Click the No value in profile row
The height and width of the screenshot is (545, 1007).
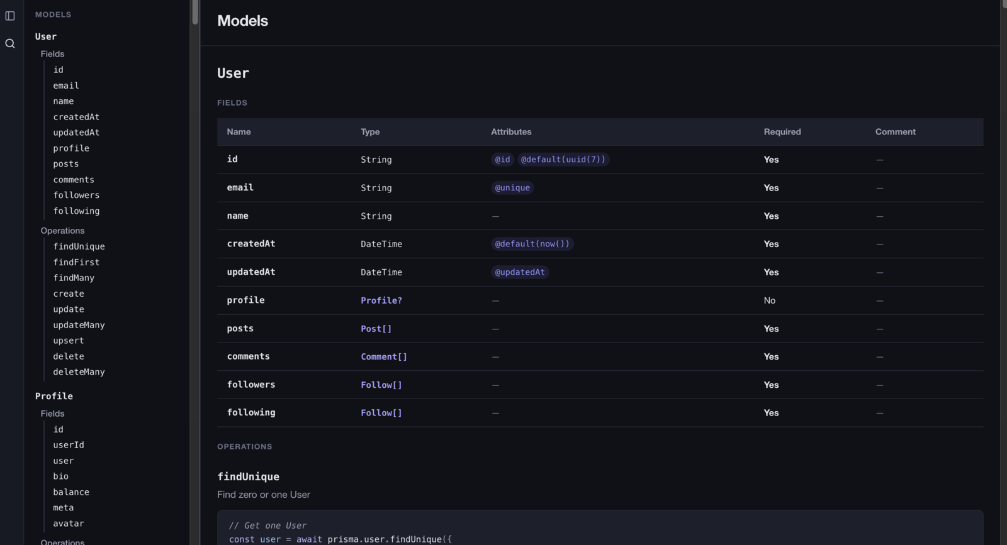770,300
